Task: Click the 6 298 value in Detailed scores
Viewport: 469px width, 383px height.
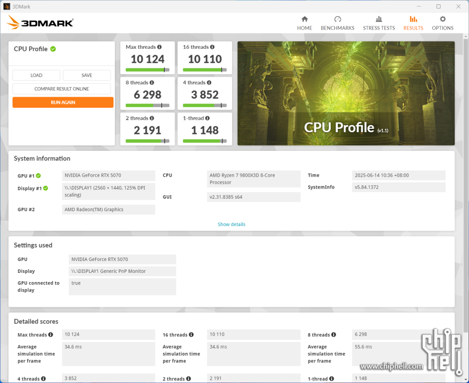Action: 399,335
